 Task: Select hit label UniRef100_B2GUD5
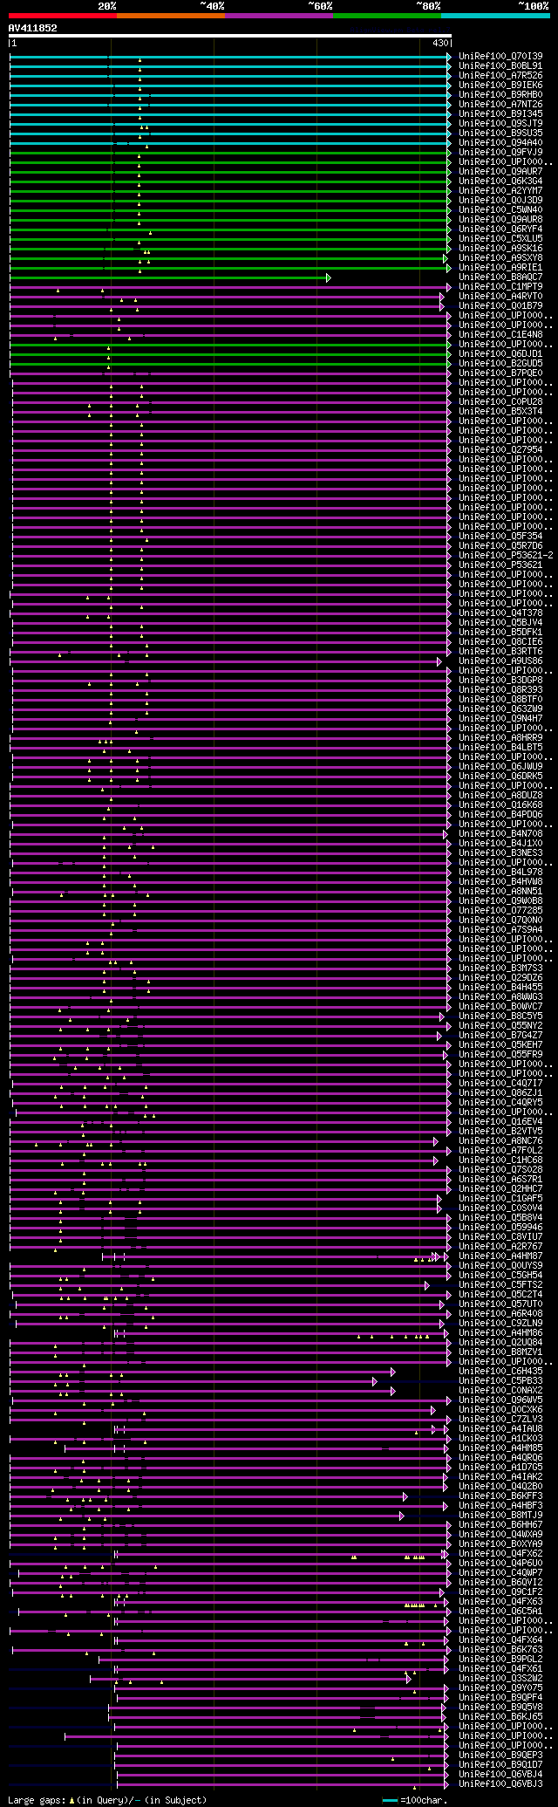[x=500, y=363]
